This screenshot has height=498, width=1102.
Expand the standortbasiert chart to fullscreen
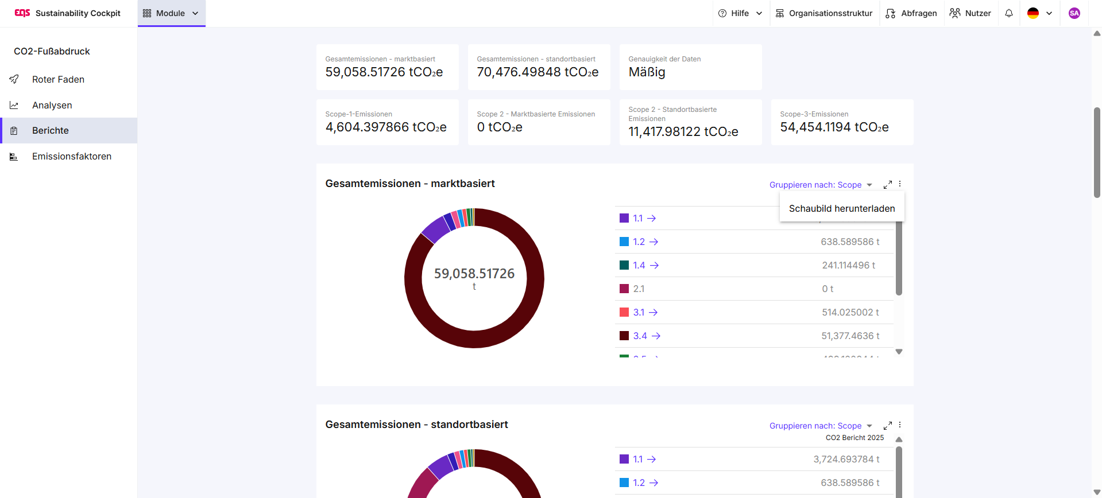coord(888,426)
